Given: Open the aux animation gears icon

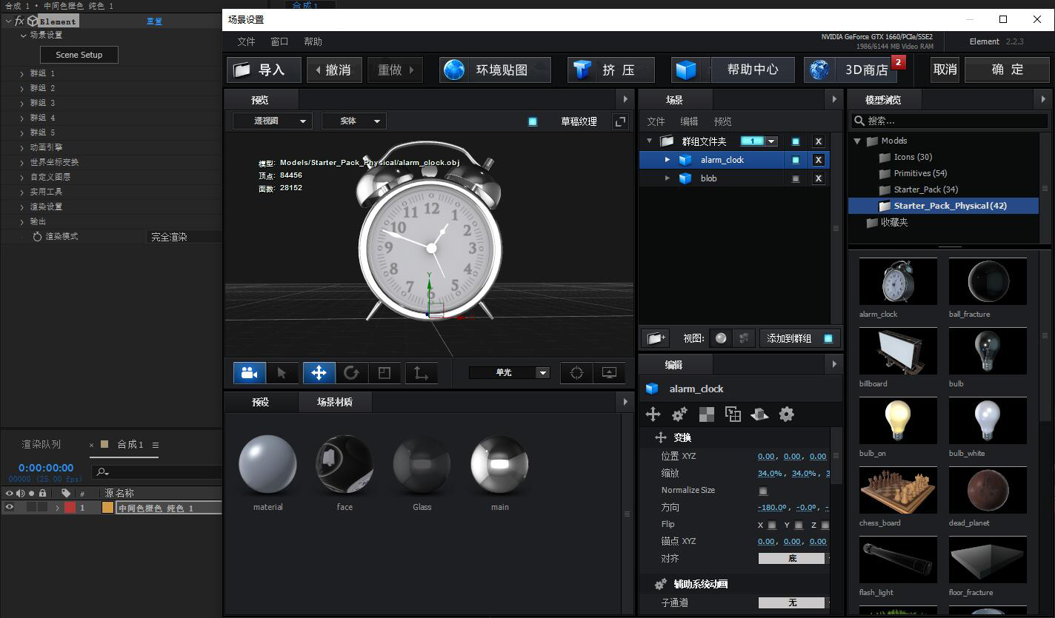Looking at the screenshot, I should (679, 414).
